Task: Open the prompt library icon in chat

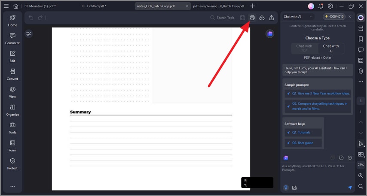Action: tap(286, 158)
